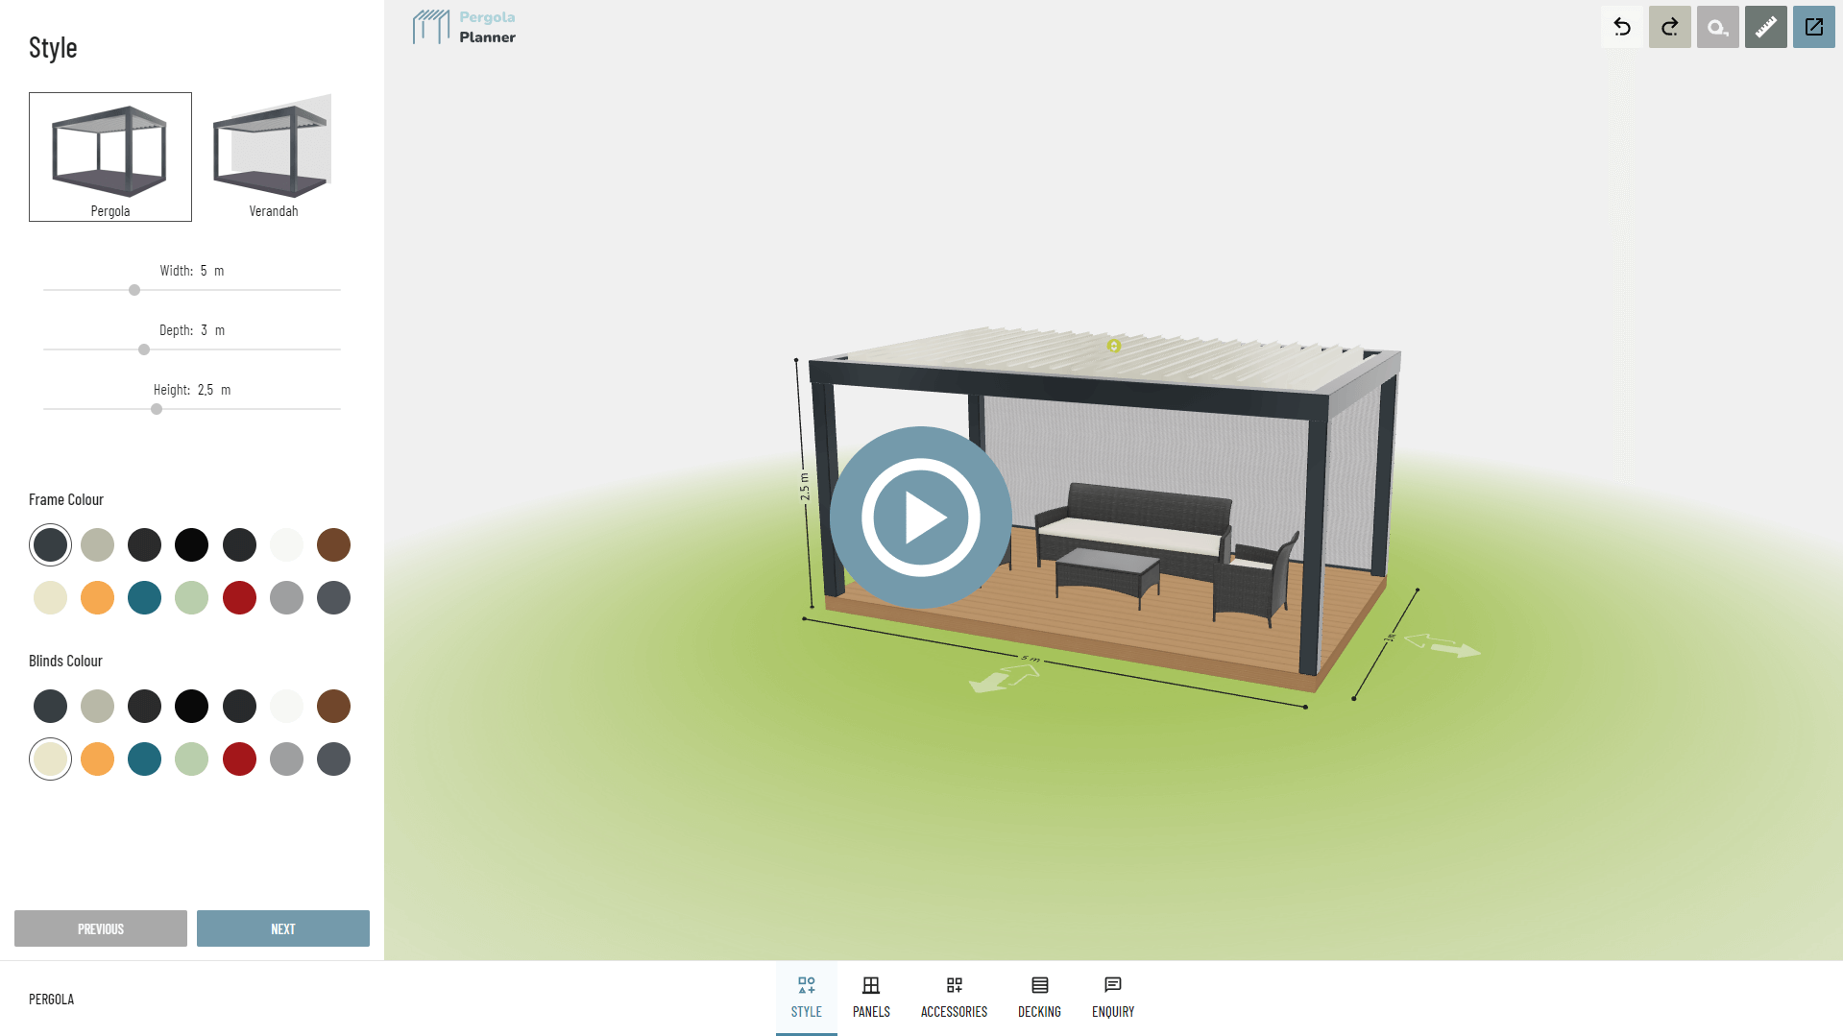Click the undo arrow icon
Screen dimensions: 1843x1036
pyautogui.click(x=1622, y=27)
